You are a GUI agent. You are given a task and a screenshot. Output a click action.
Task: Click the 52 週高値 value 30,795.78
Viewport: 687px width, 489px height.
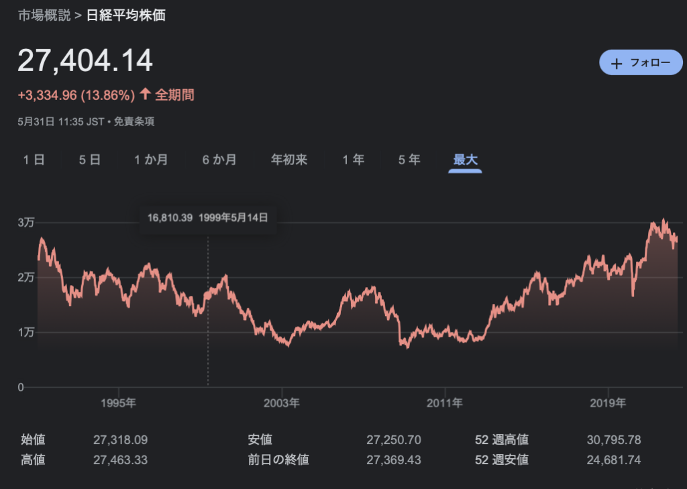[x=614, y=440]
